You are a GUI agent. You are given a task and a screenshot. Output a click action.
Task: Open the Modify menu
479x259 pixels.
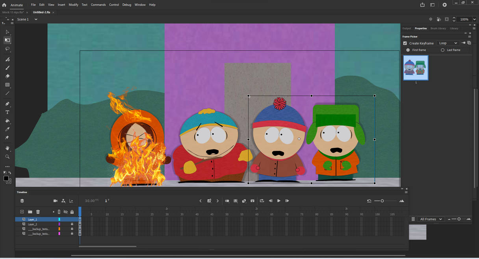click(73, 5)
